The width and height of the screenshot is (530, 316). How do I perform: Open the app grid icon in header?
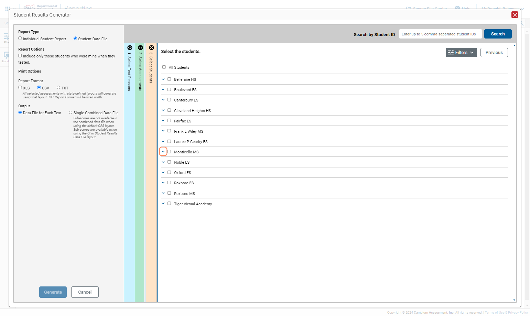tap(7, 9)
